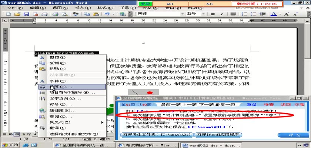Viewport: 311px width, 148px height.
Task: Choose 超链接 in the context menu
Action: pos(72,111)
